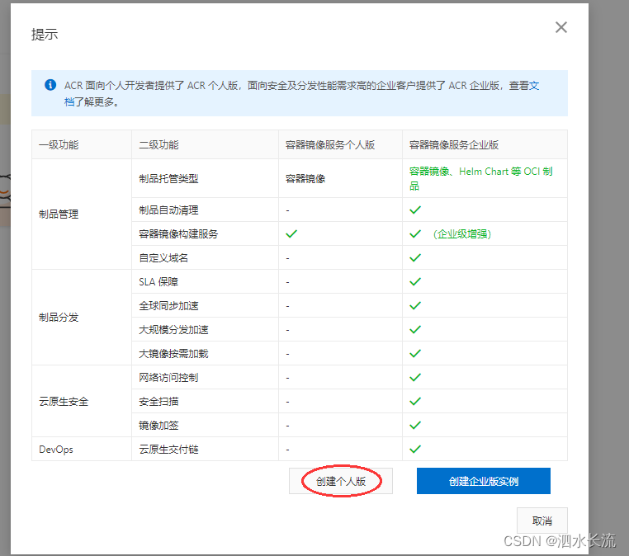This screenshot has height=556, width=629.
Task: Click the green (企业级增强) text
Action: click(x=461, y=234)
